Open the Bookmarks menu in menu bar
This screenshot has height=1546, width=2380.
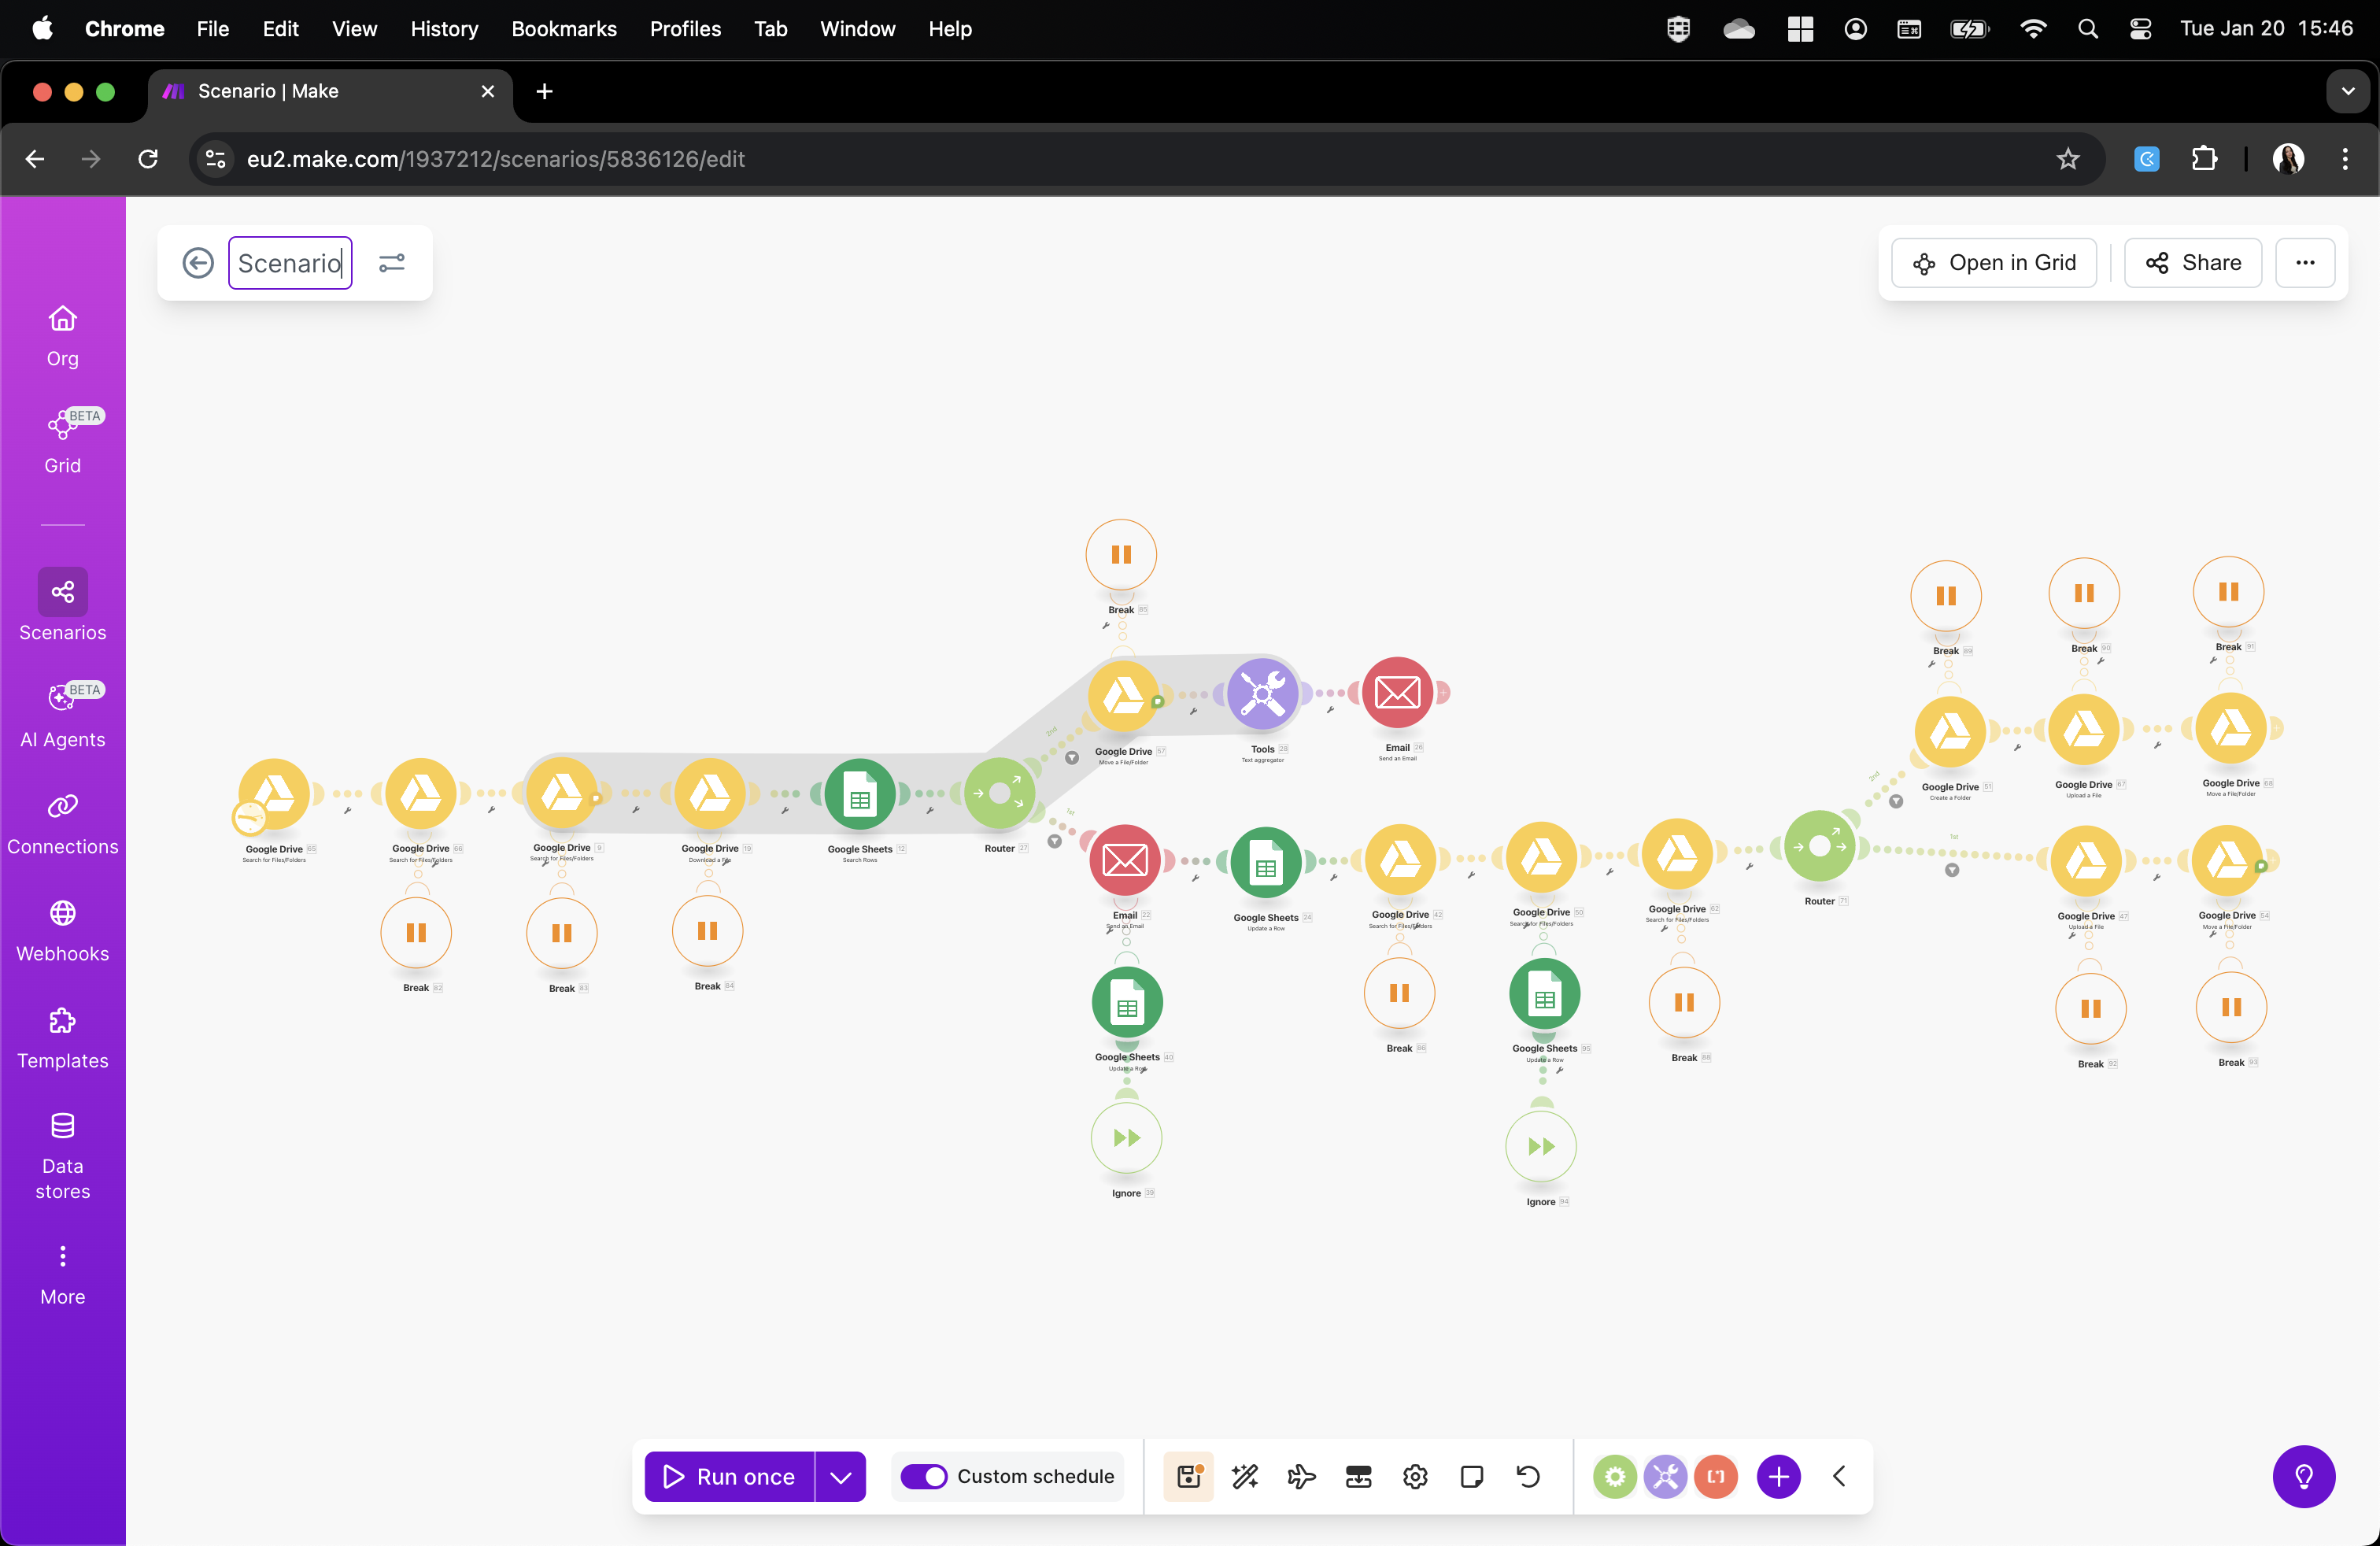(x=564, y=29)
